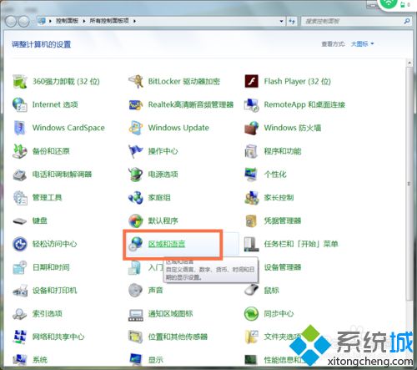
Task: Expand the 查看方式 大图标 dropdown
Action: click(363, 43)
